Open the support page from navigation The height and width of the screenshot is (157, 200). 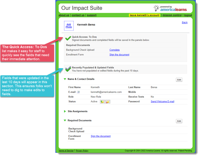tap(92, 15)
